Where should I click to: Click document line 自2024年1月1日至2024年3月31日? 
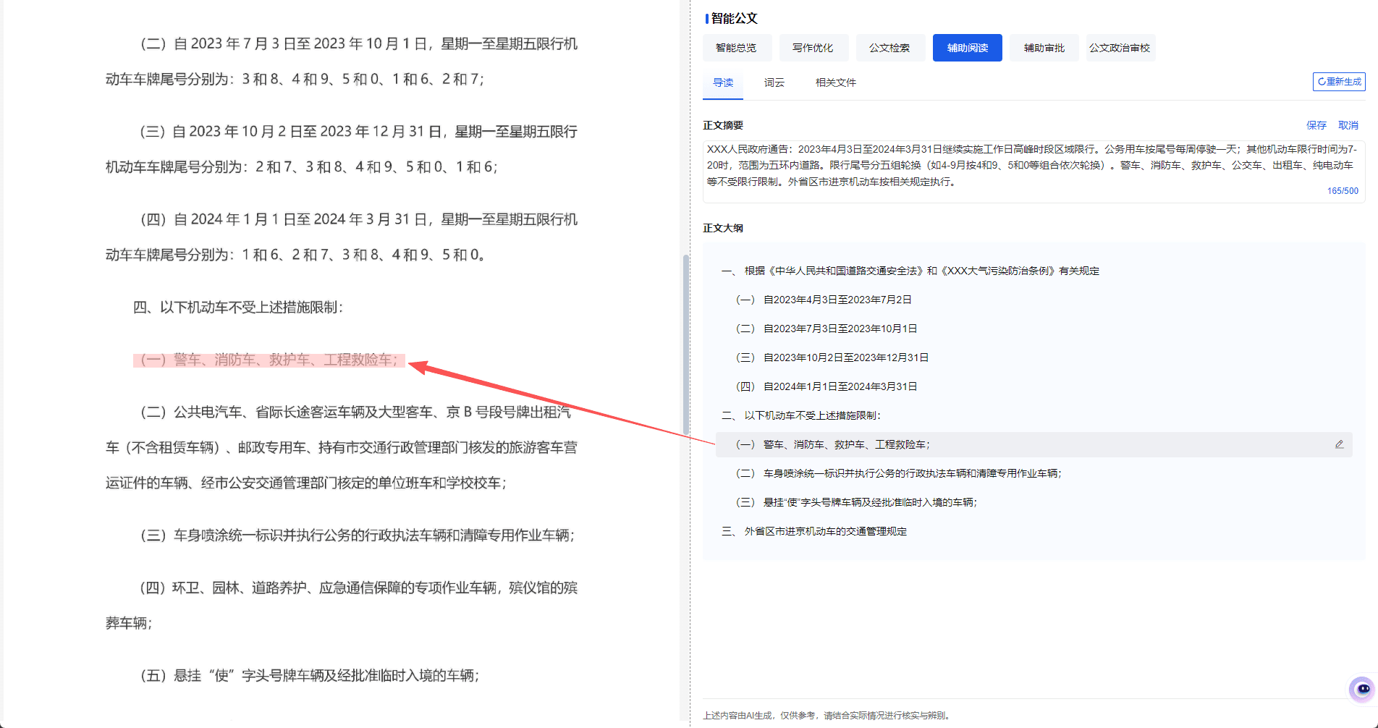point(342,237)
